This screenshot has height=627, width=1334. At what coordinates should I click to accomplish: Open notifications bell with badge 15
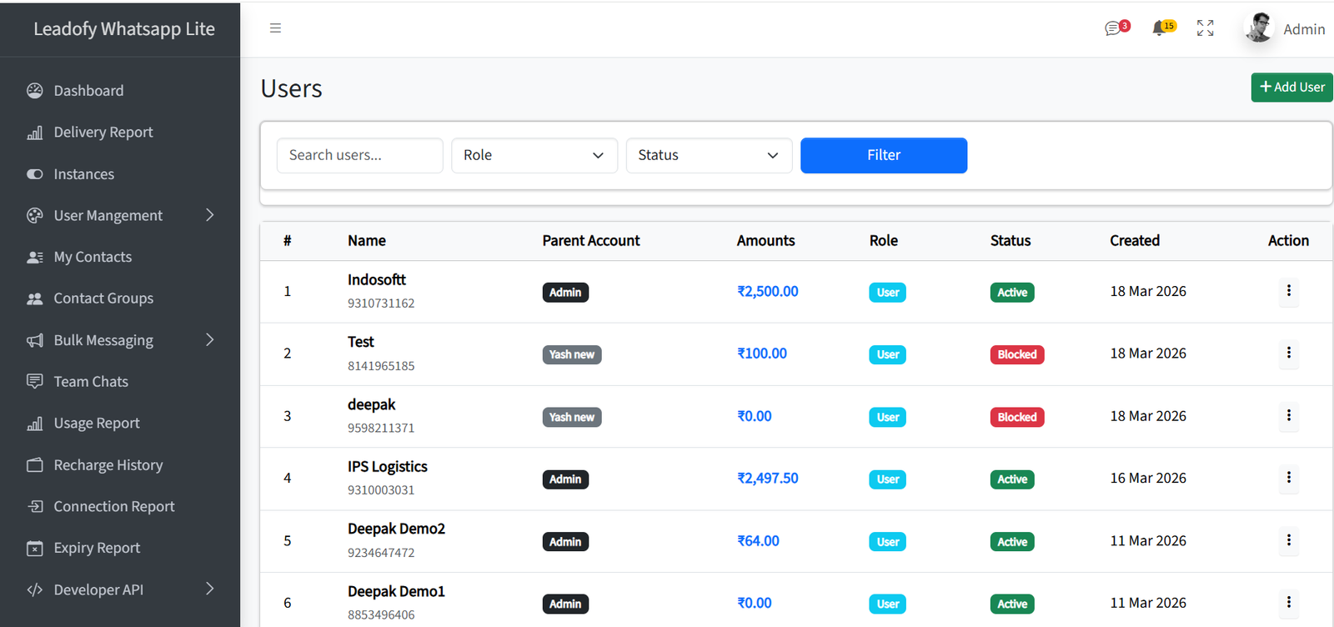pyautogui.click(x=1163, y=28)
